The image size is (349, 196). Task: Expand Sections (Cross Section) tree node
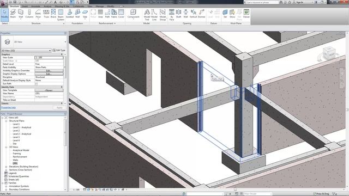click(x=6, y=170)
